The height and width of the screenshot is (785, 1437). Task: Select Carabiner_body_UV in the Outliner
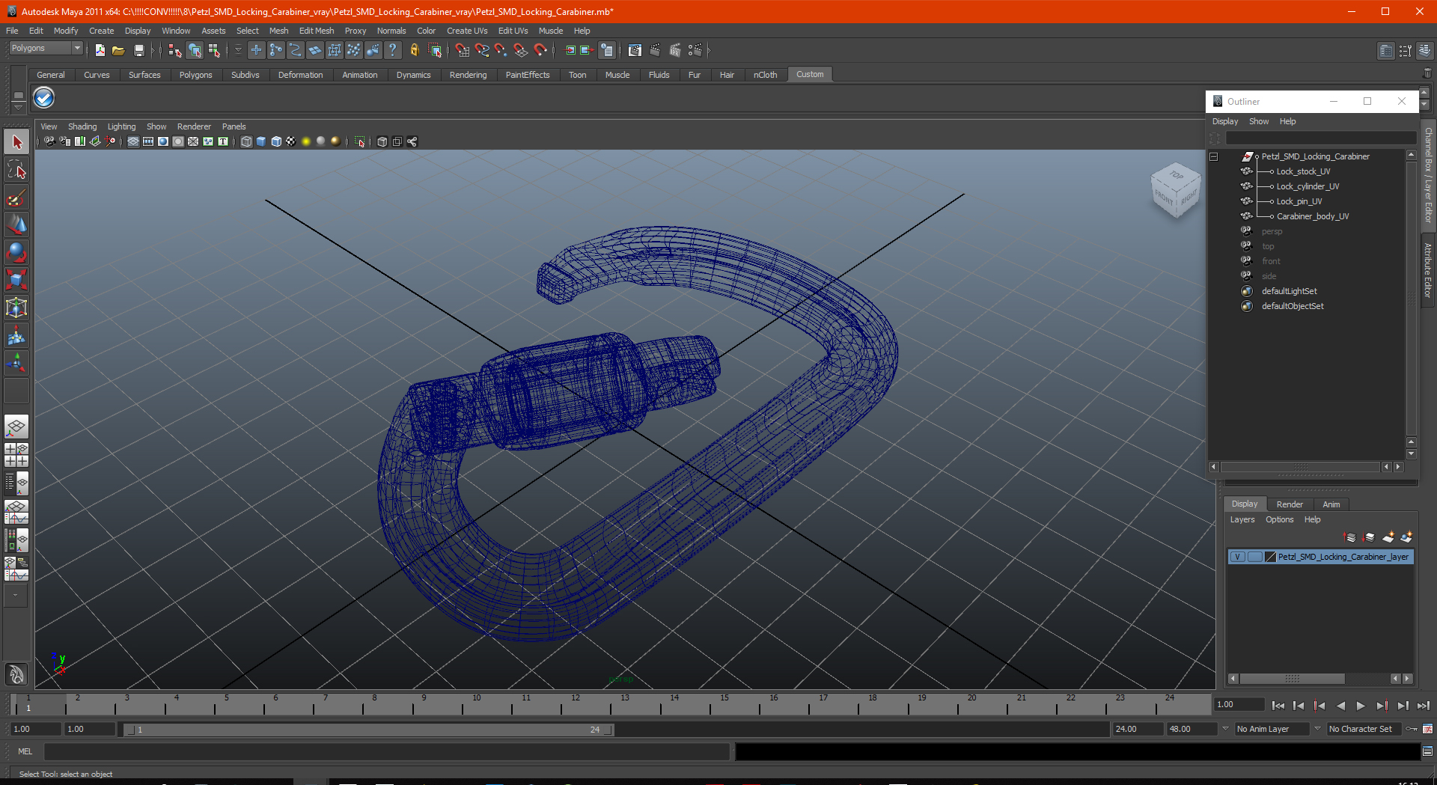coord(1313,216)
